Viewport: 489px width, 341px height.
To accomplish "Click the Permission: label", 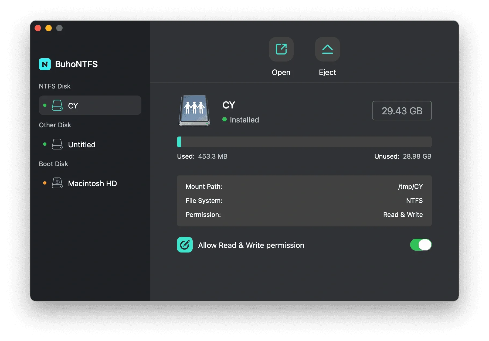I will 203,214.
